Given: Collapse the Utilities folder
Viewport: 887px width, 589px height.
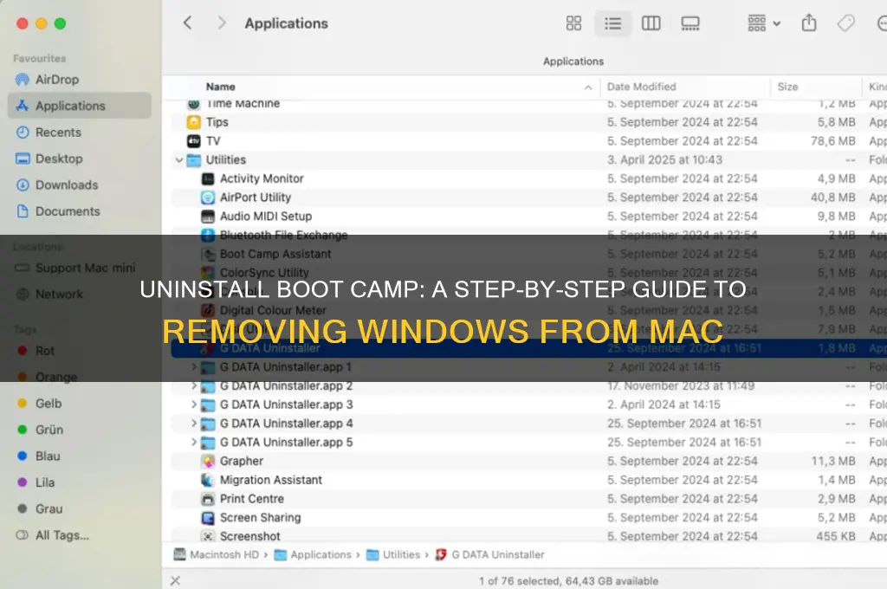Looking at the screenshot, I should coord(179,160).
